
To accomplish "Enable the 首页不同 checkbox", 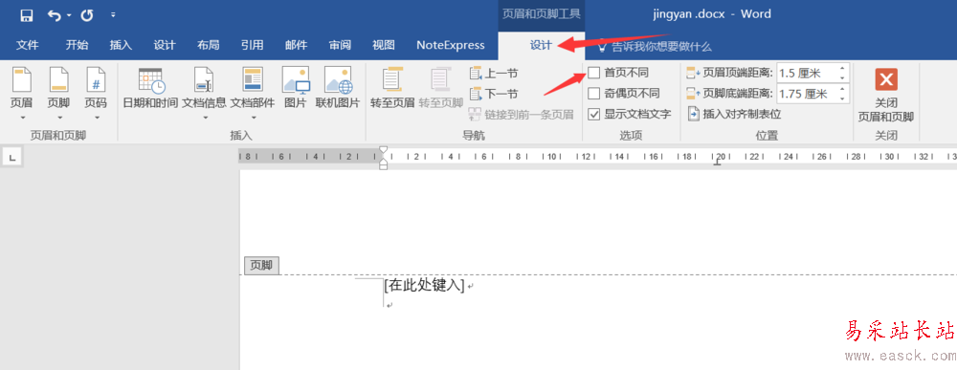I will tap(594, 74).
